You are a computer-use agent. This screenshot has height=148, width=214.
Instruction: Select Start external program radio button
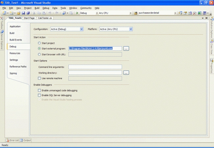tap(39, 48)
